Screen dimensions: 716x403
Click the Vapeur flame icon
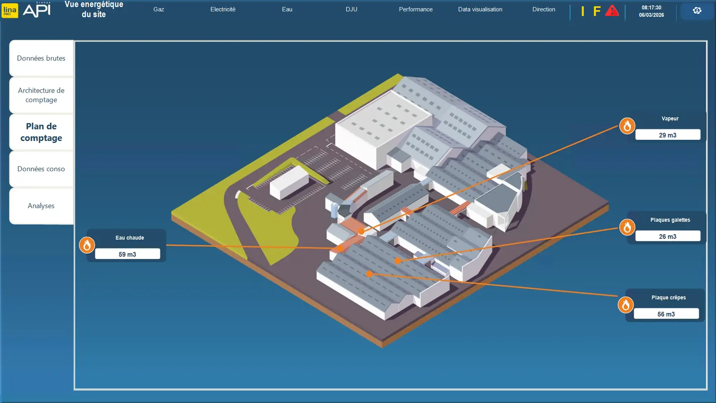[627, 126]
